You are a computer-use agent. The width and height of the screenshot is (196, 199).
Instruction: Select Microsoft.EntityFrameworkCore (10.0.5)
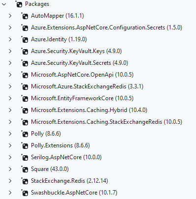coord(82,98)
